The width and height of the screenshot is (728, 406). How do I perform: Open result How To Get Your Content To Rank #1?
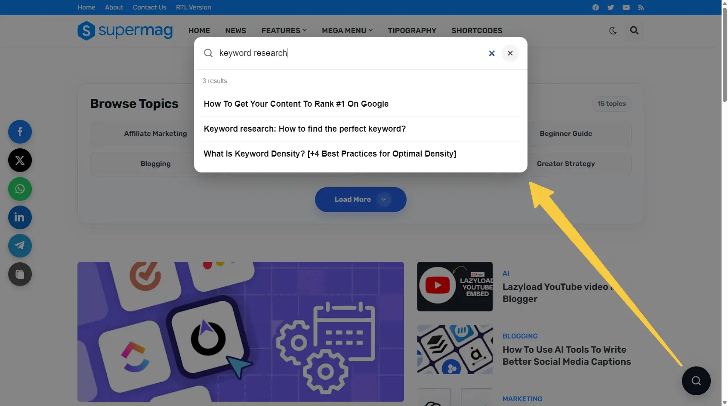point(361,104)
